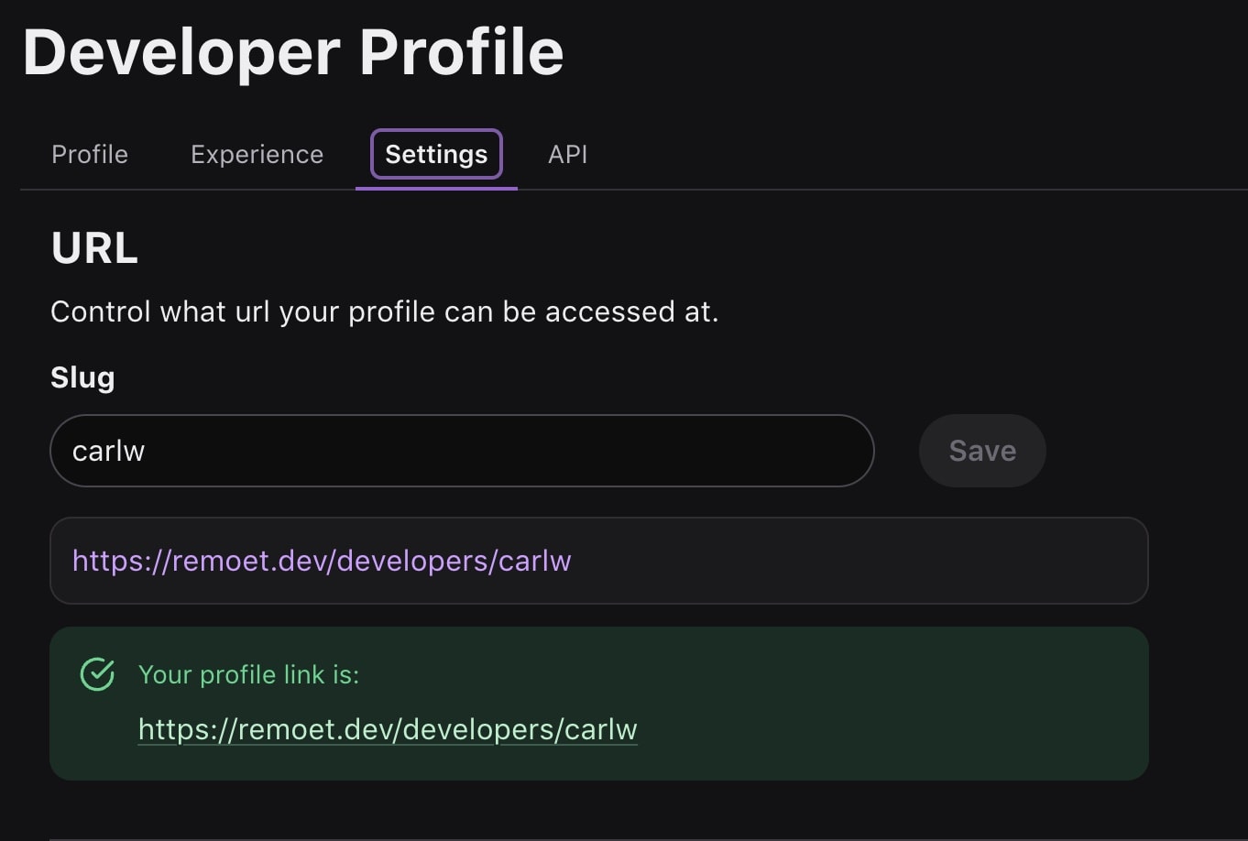
Task: Open the purple remoet.dev/developers/carlw URL
Action: click(322, 561)
